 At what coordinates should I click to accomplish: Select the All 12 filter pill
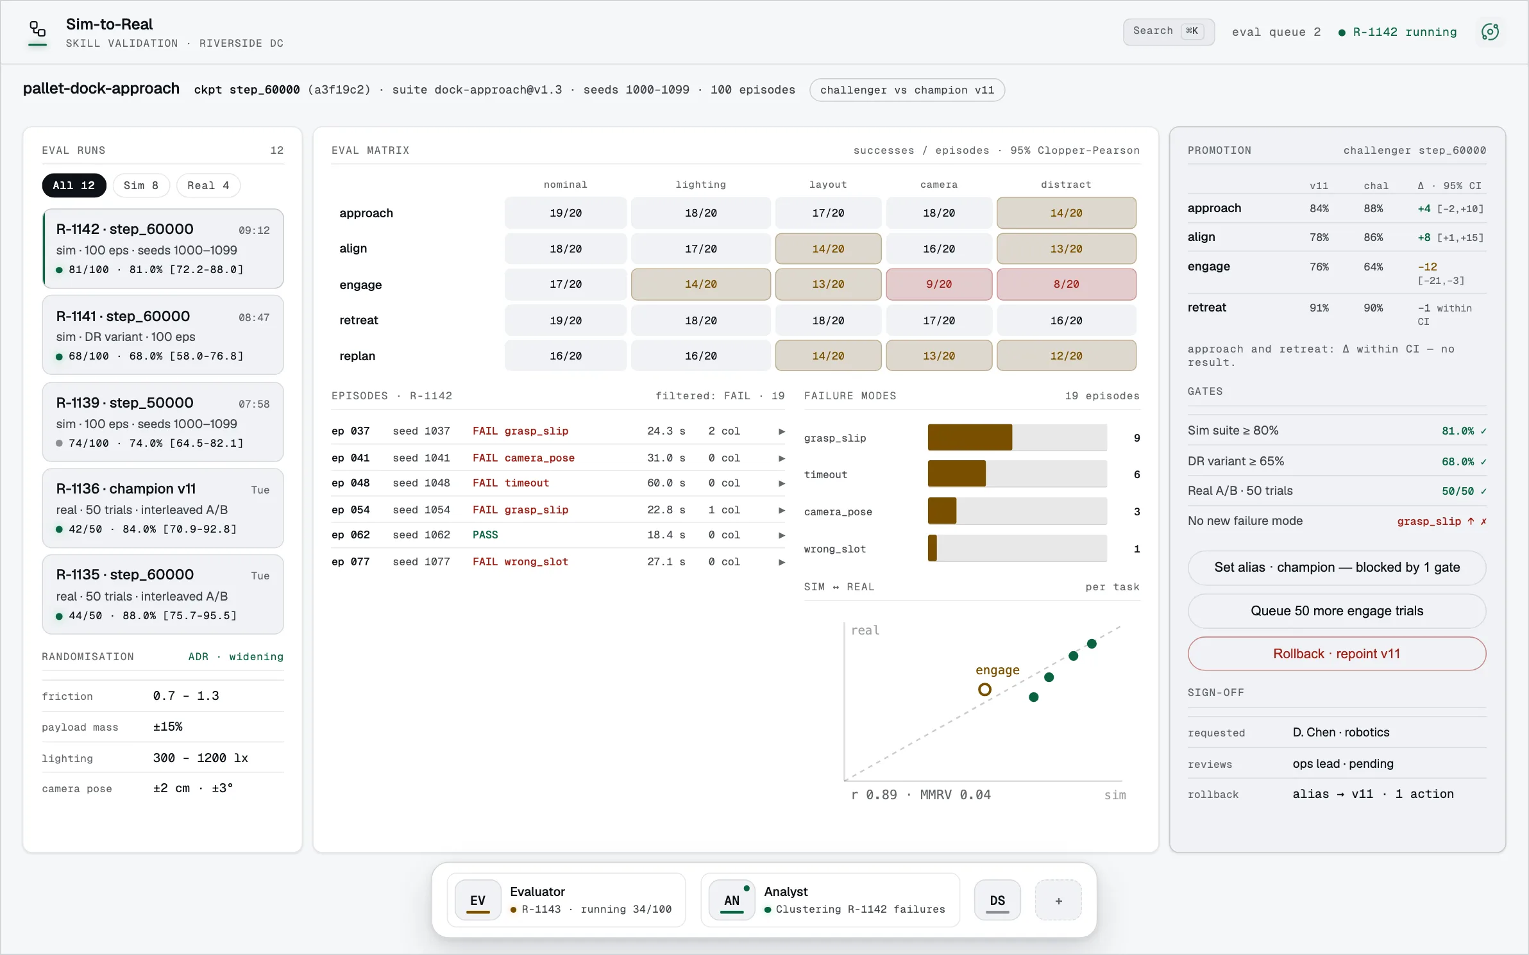click(x=74, y=185)
